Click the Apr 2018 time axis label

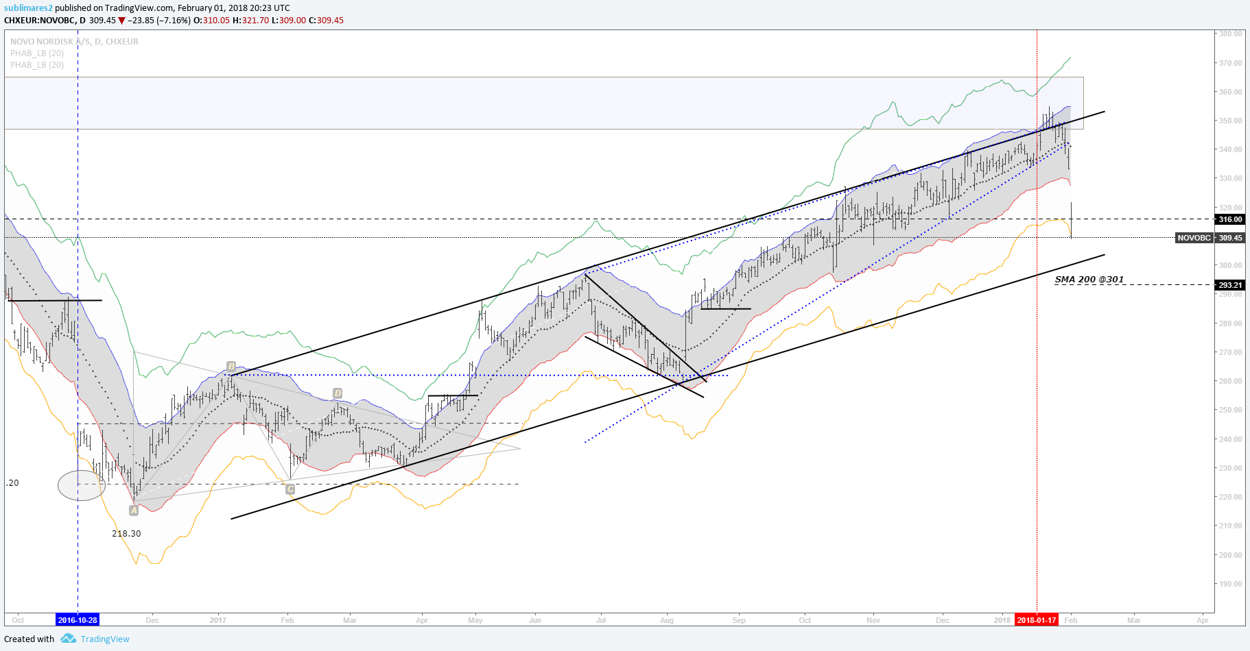coord(1203,620)
